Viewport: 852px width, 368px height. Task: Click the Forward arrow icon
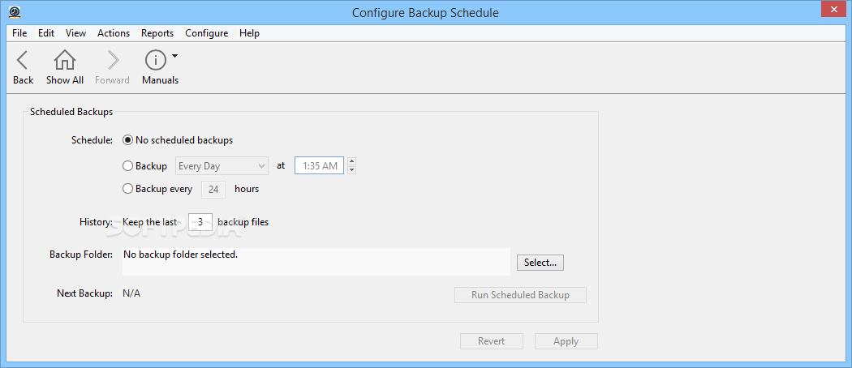point(112,60)
